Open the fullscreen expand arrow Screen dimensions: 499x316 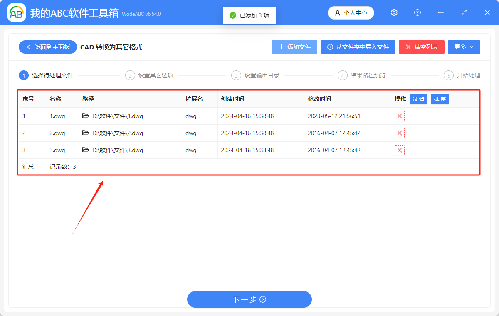coord(464,12)
